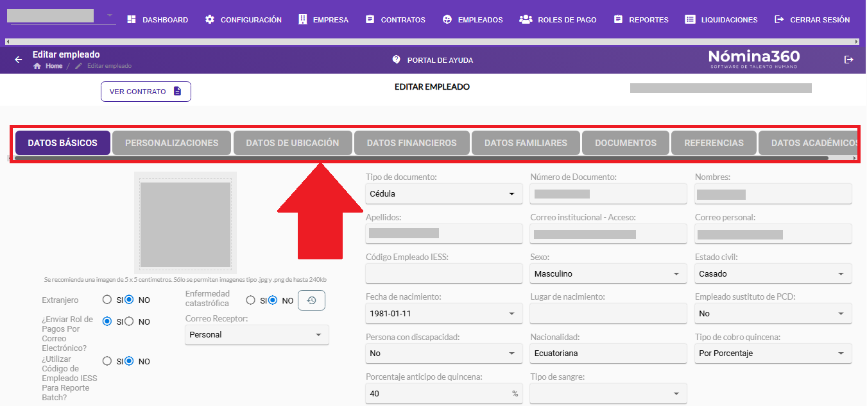The image size is (867, 406).
Task: Click the tab strip horizontal scrollbar
Action: (x=422, y=158)
